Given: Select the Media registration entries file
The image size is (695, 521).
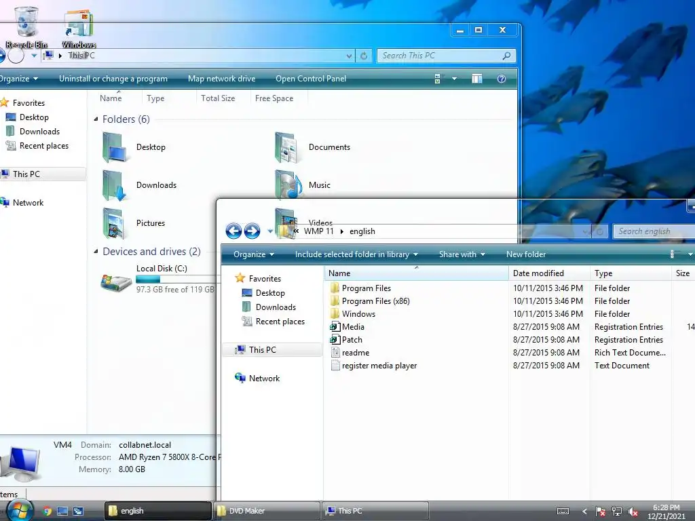Looking at the screenshot, I should click(x=347, y=327).
